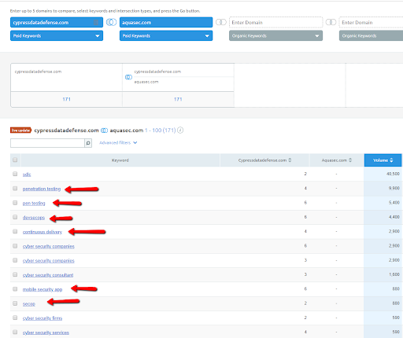Open the penetration testing keyword link
This screenshot has width=403, height=338.
coord(42,189)
